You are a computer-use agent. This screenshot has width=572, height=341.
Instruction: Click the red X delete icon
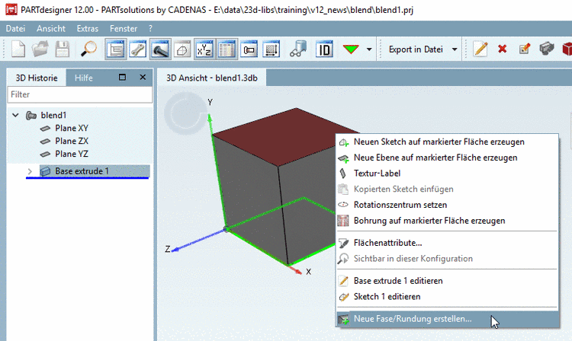click(502, 49)
